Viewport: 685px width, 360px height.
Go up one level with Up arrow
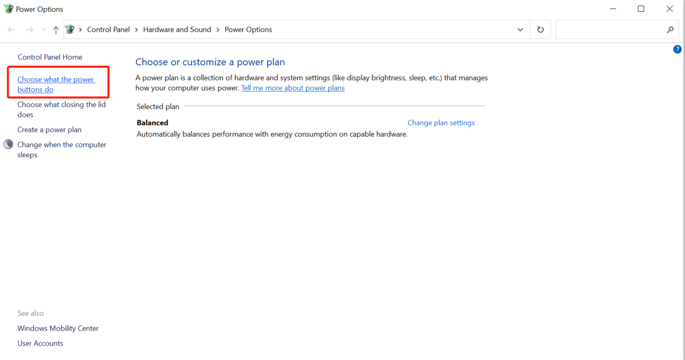(56, 30)
